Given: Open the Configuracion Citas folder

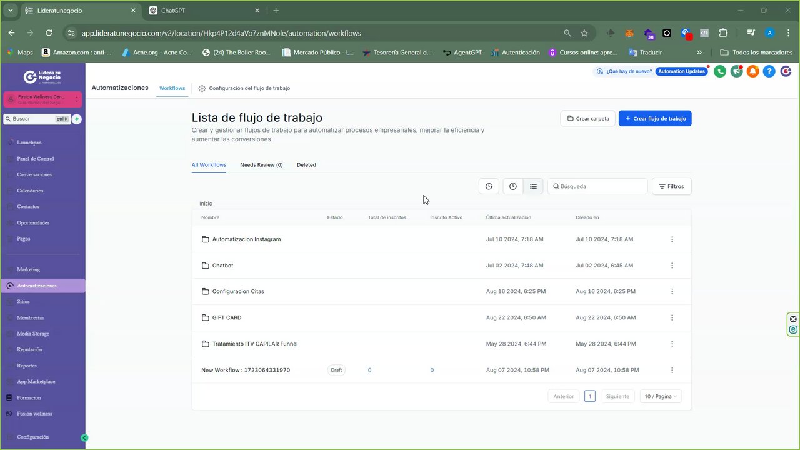Looking at the screenshot, I should pos(238,291).
